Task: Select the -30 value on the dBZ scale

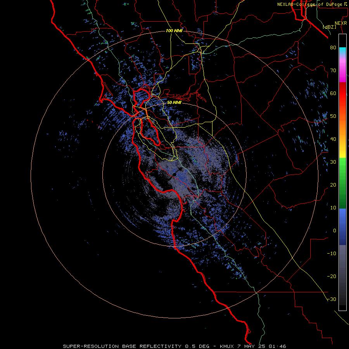Action: [x=332, y=299]
